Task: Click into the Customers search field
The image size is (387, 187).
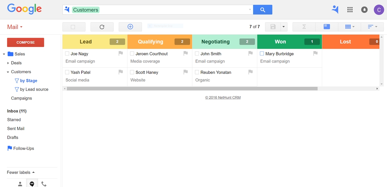Action: pyautogui.click(x=157, y=10)
